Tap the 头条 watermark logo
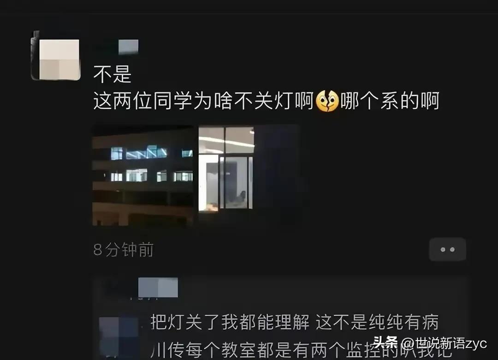498x360 pixels. [x=385, y=342]
